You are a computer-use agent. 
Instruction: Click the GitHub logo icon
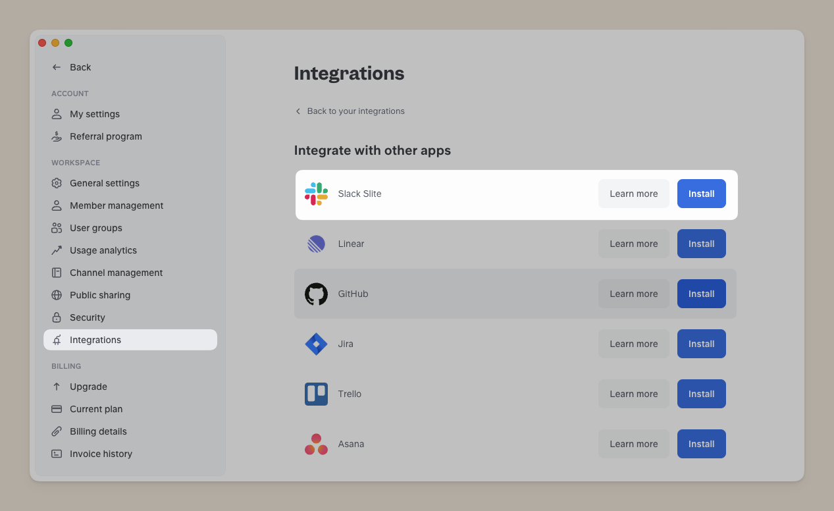(316, 294)
